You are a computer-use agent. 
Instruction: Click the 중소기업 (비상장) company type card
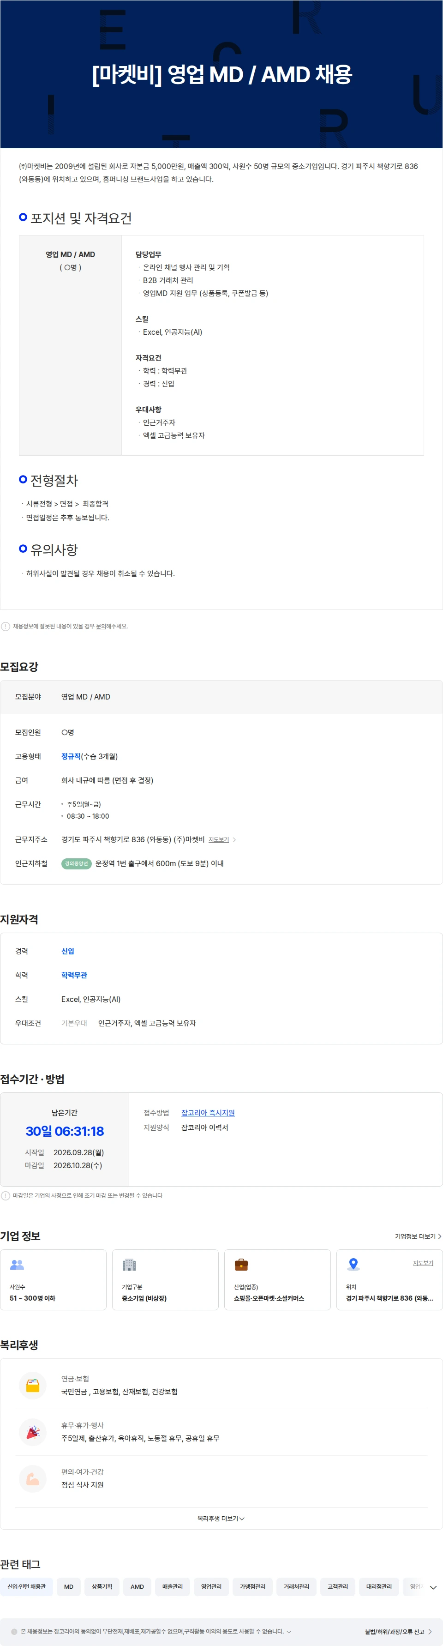click(x=165, y=1280)
